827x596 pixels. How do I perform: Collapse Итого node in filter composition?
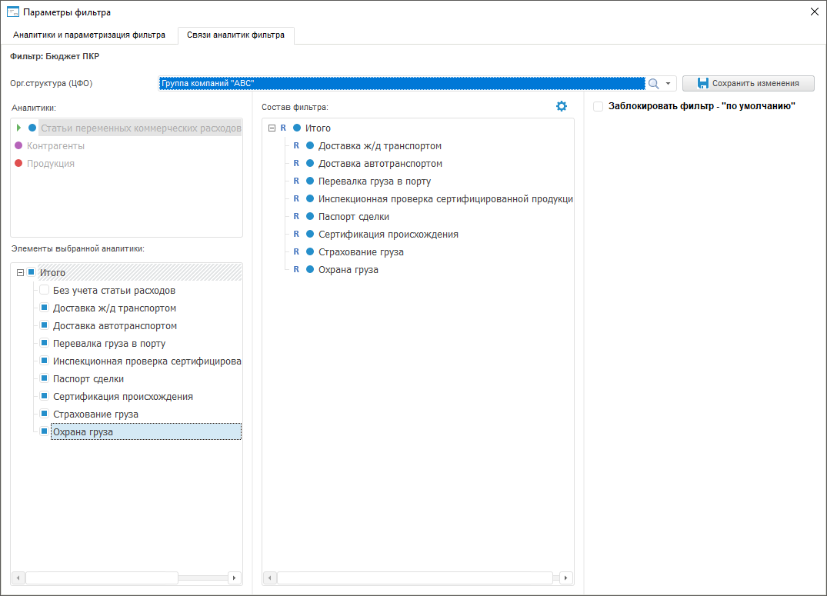coord(272,128)
